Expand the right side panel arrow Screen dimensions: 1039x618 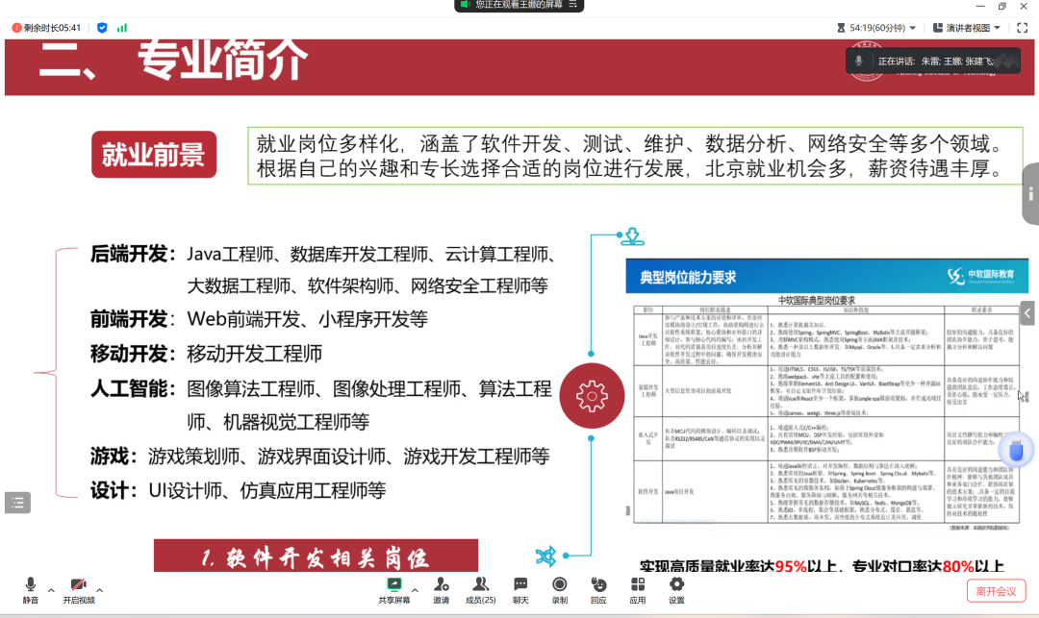point(1027,313)
